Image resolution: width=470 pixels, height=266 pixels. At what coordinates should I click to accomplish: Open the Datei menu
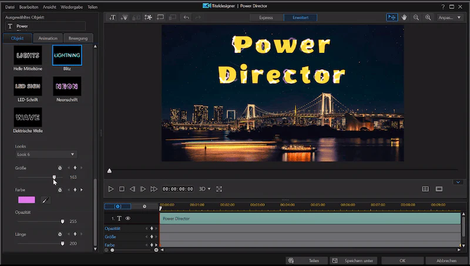(x=10, y=7)
